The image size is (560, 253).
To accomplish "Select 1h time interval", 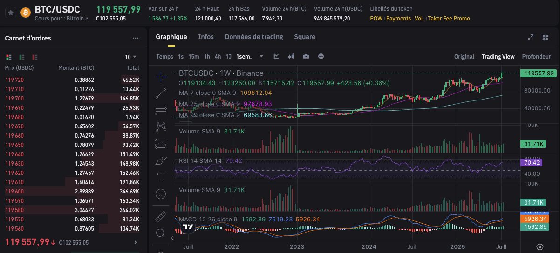I will [x=207, y=57].
